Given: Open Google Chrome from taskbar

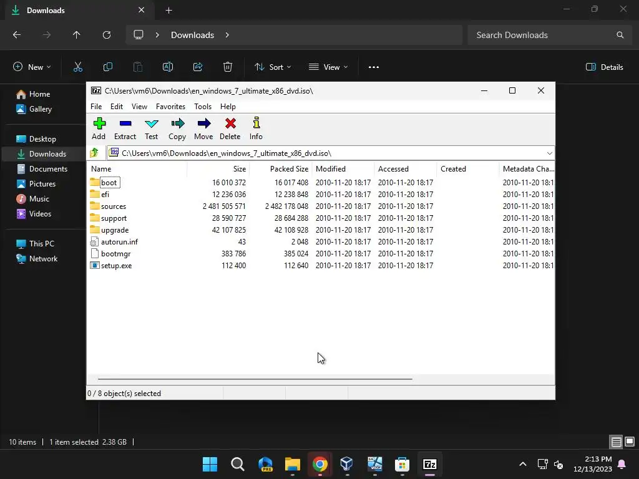Looking at the screenshot, I should [320, 464].
